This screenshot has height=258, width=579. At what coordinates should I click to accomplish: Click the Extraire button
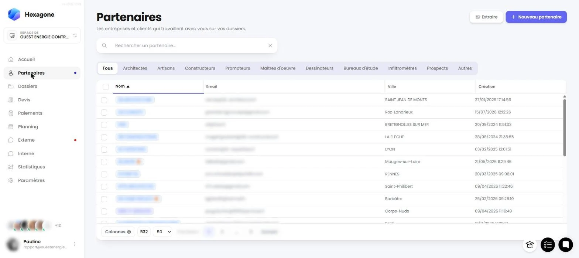point(486,17)
